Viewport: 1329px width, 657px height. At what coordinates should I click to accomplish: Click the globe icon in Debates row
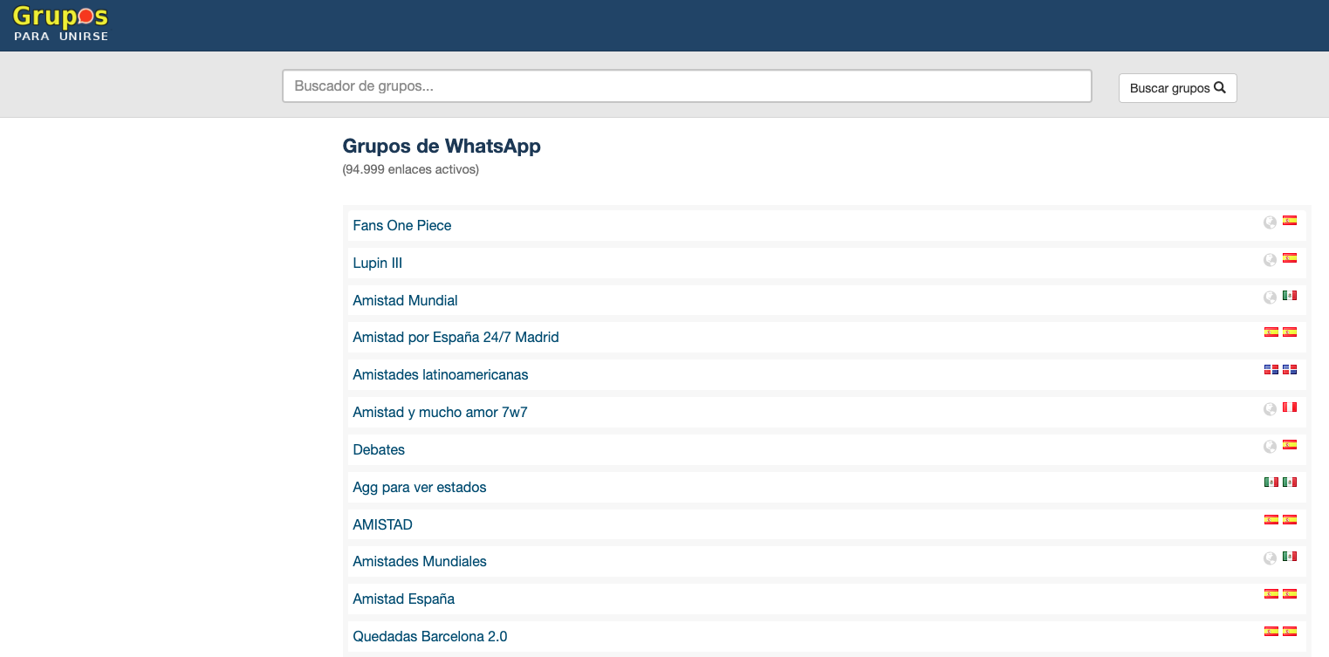[1271, 446]
